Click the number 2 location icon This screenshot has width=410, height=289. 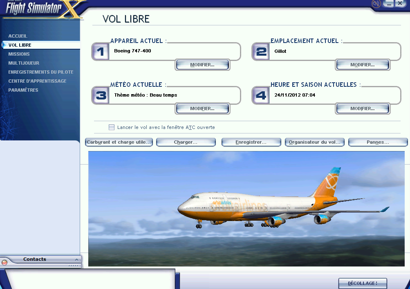(x=261, y=52)
